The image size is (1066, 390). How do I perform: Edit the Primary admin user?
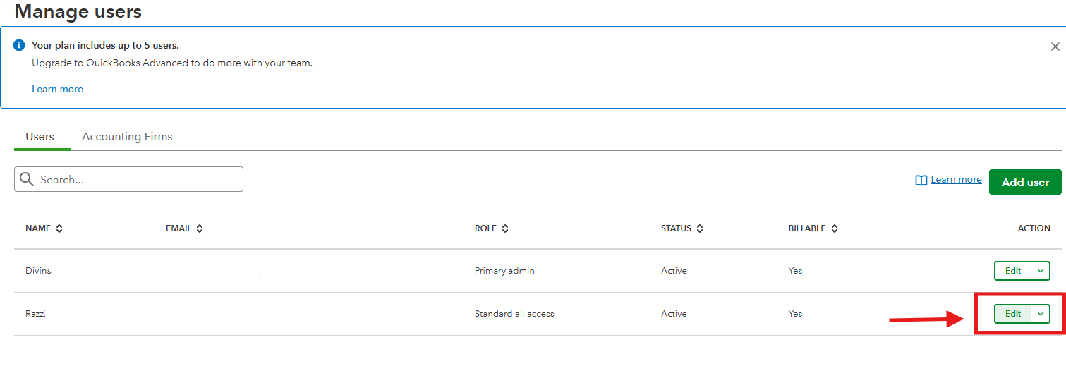1013,271
